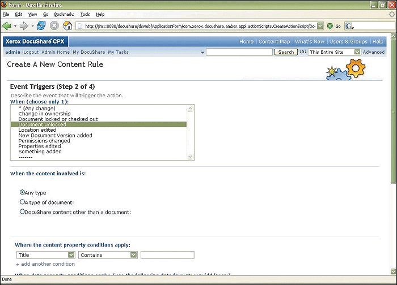Click the condition value text field
This screenshot has width=397, height=285.
tap(167, 255)
